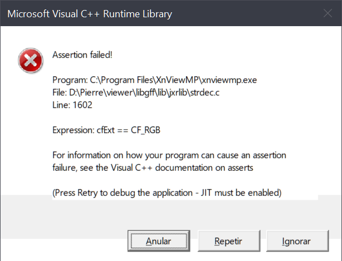Click the 'Program:' label in the message

coord(70,80)
